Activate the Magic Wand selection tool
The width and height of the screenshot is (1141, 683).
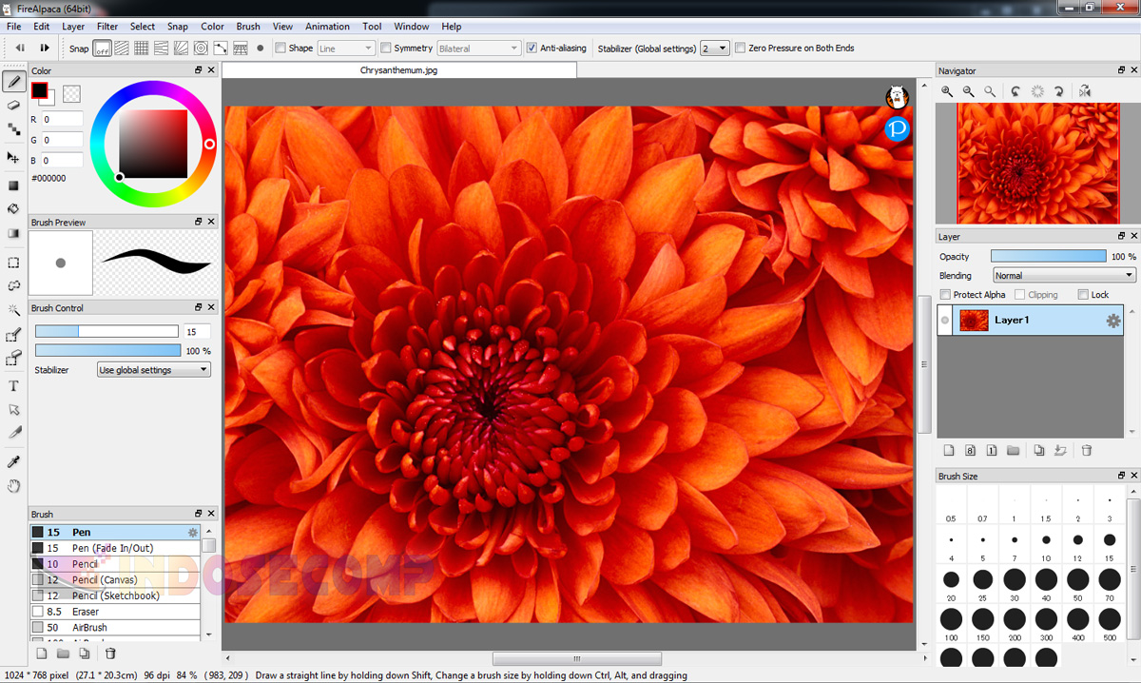pos(13,310)
